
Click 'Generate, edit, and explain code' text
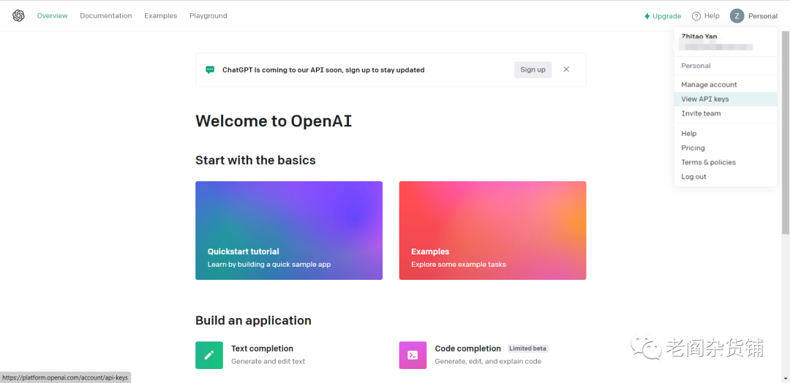click(488, 361)
